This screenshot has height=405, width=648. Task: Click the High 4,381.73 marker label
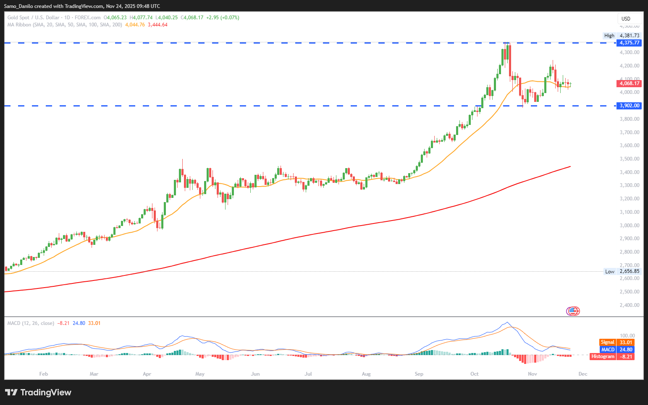(x=622, y=36)
